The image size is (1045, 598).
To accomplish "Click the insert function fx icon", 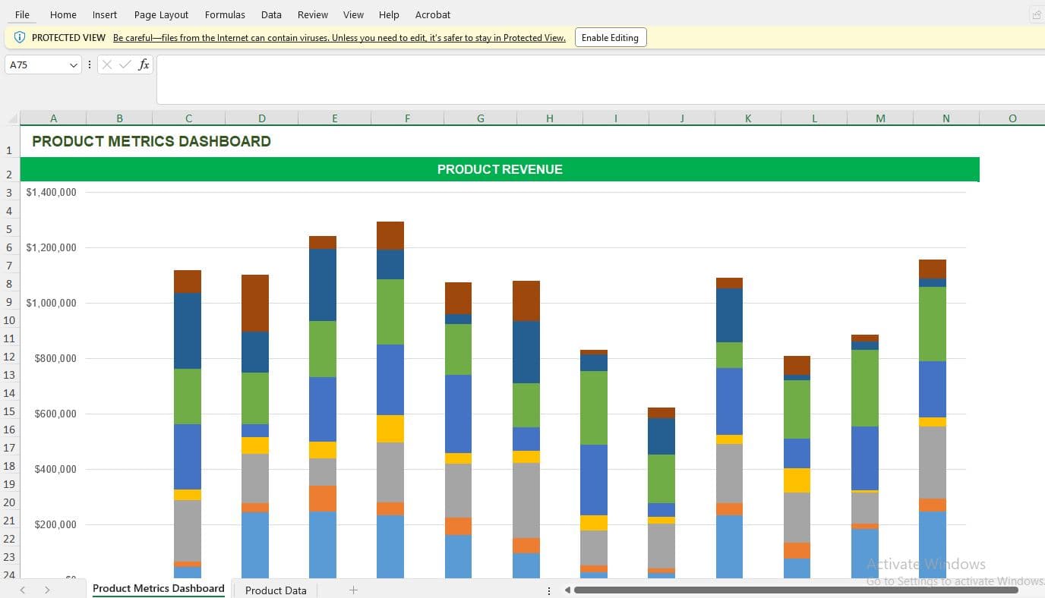I will [144, 65].
